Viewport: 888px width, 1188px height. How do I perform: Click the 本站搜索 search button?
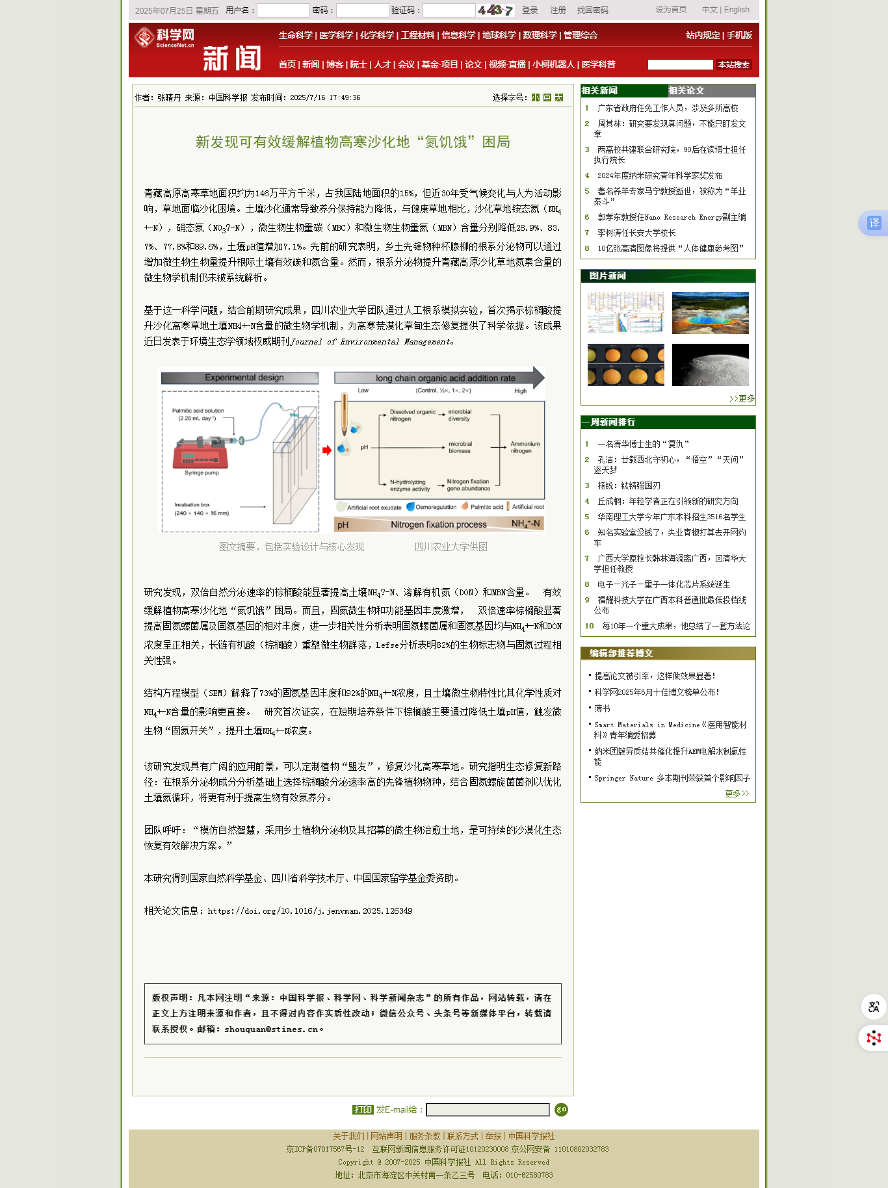(733, 64)
